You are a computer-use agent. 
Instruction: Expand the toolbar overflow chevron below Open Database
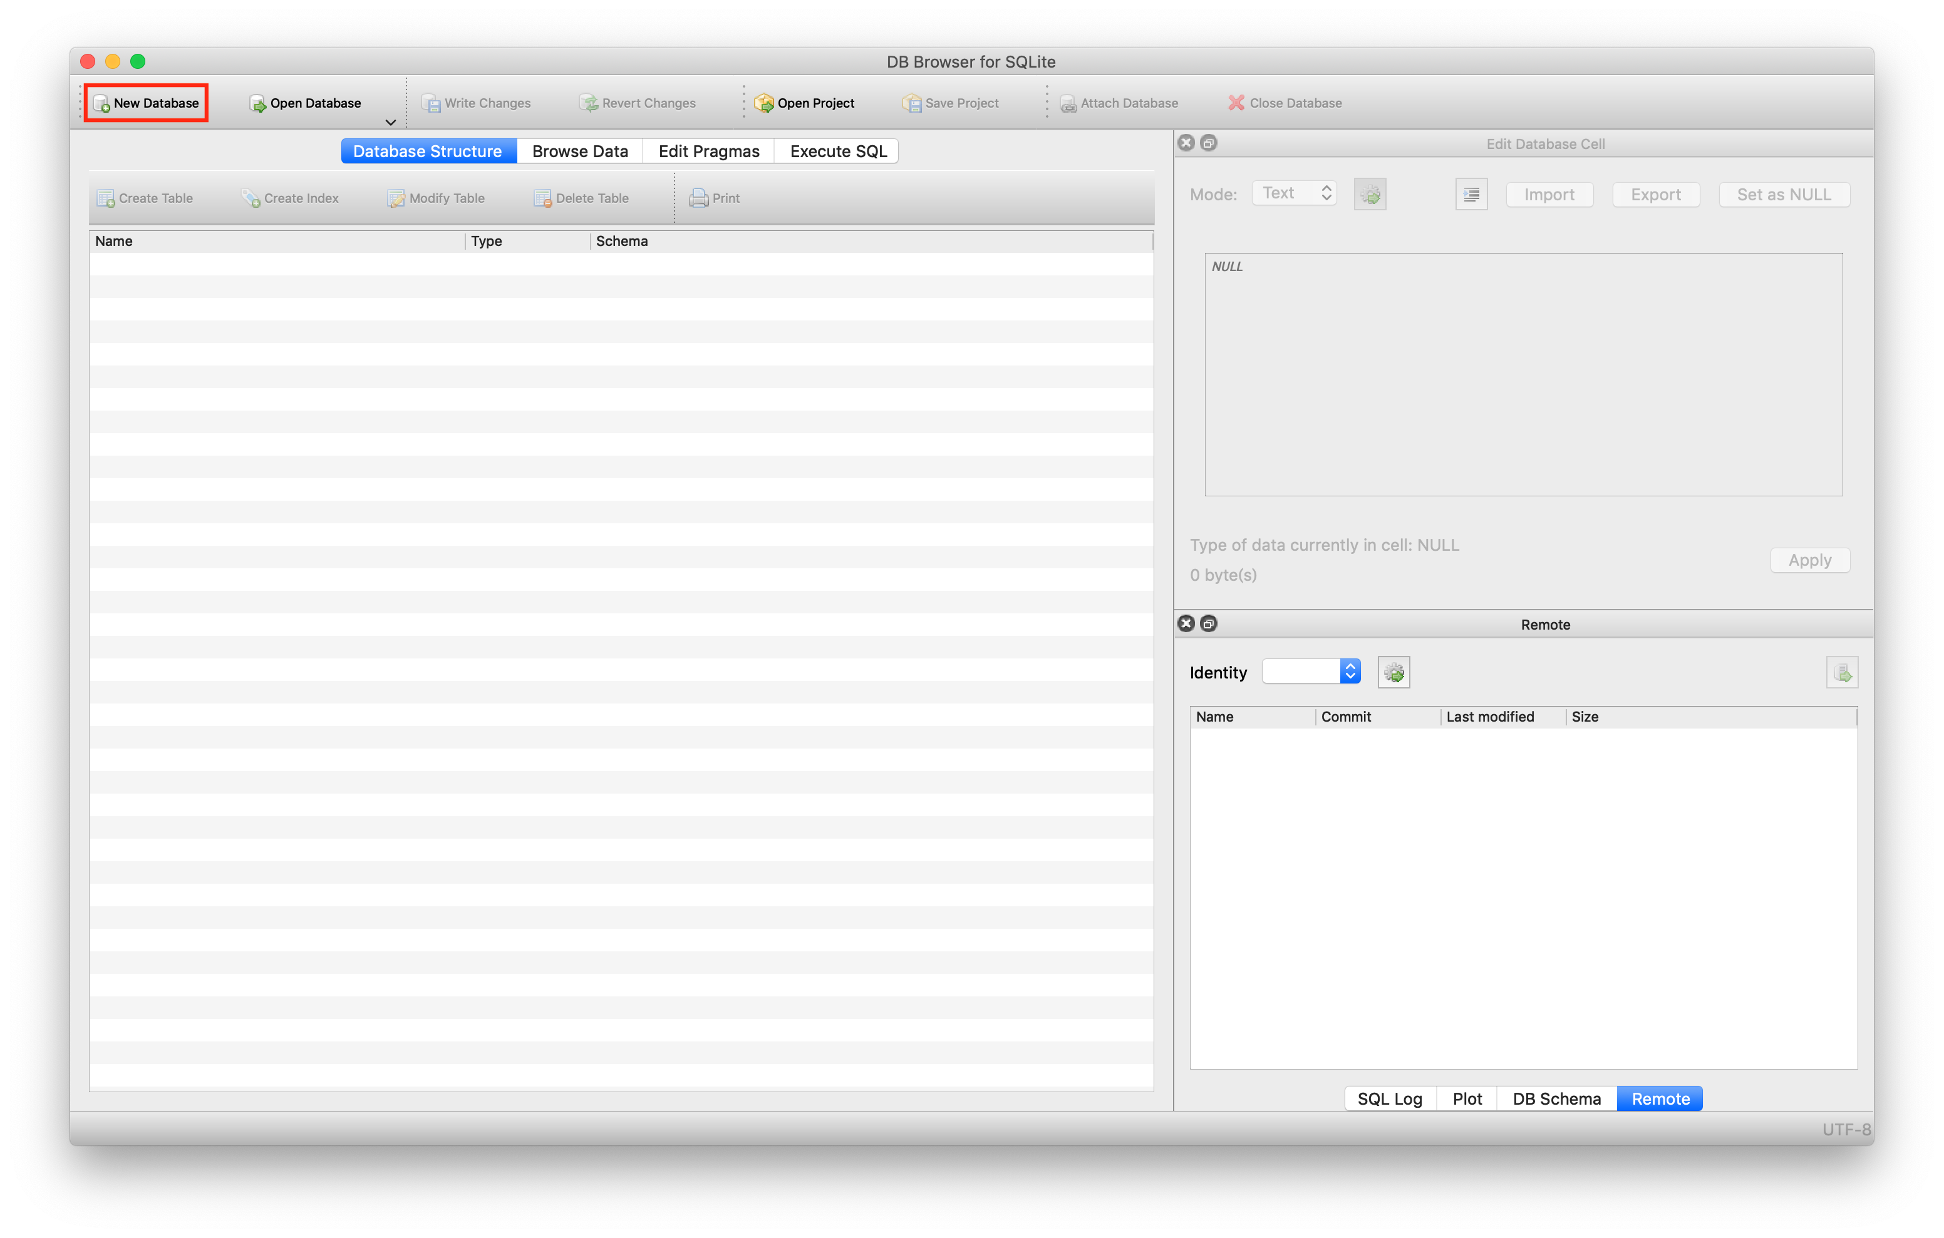(x=391, y=122)
